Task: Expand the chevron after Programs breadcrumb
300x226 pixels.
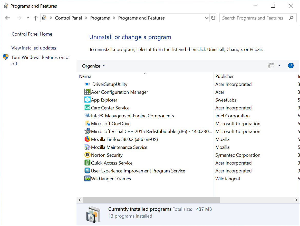Action: (114, 18)
